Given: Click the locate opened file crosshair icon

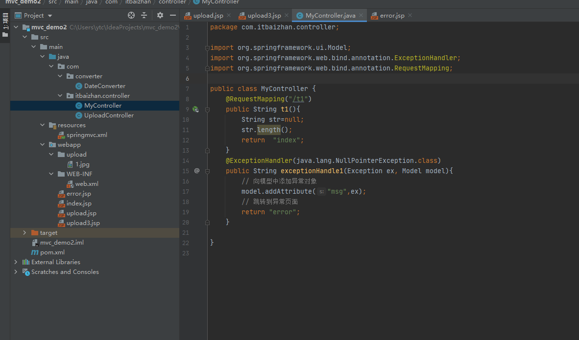Looking at the screenshot, I should pyautogui.click(x=131, y=15).
